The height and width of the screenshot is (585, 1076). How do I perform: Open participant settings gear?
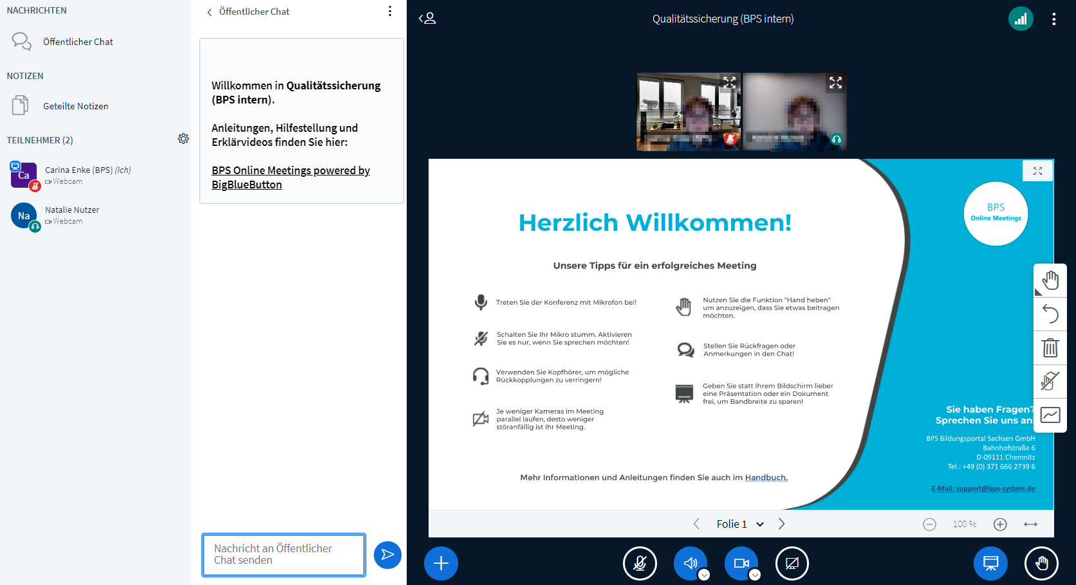coord(183,139)
